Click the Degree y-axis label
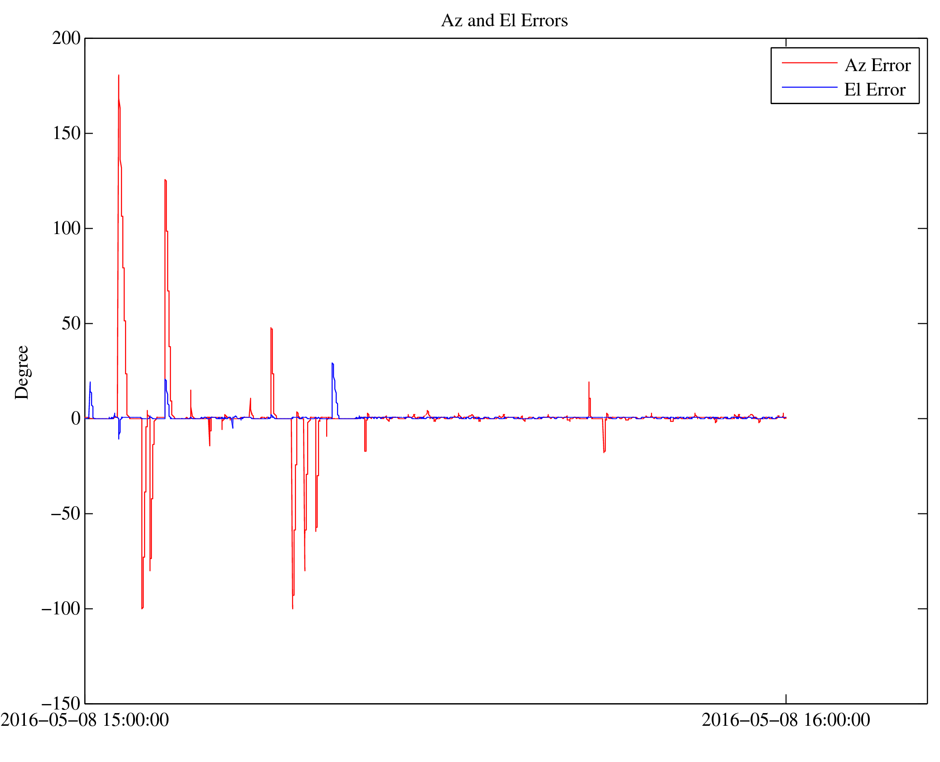The height and width of the screenshot is (762, 940). coord(22,372)
